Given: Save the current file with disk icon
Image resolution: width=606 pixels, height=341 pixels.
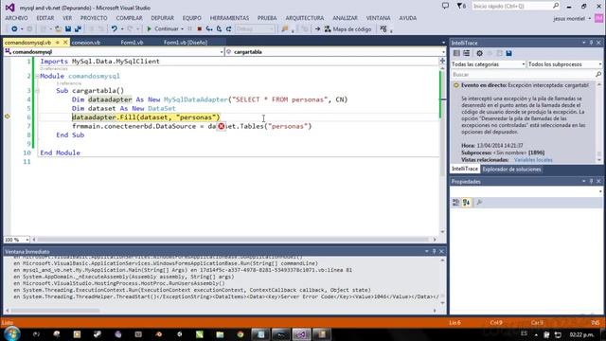Looking at the screenshot, I should pyautogui.click(x=68, y=29).
